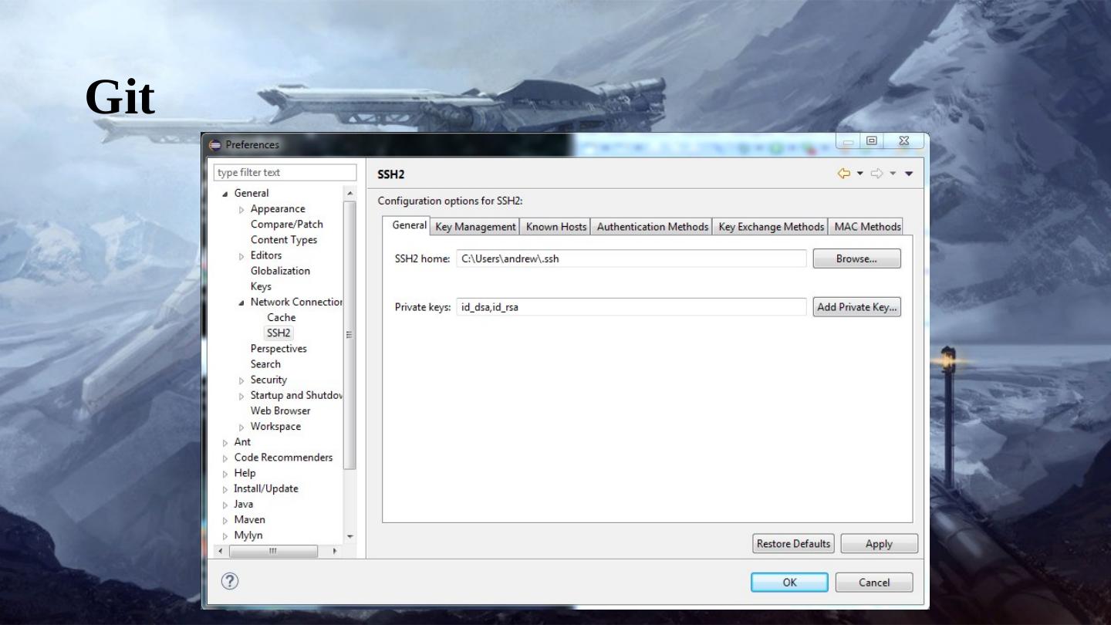Open the Known Hosts tab
Screen dimensions: 1111x625
(556, 227)
